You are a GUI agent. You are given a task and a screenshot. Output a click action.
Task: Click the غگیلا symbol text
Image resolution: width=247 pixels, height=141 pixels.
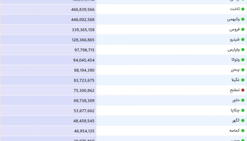click(235, 80)
